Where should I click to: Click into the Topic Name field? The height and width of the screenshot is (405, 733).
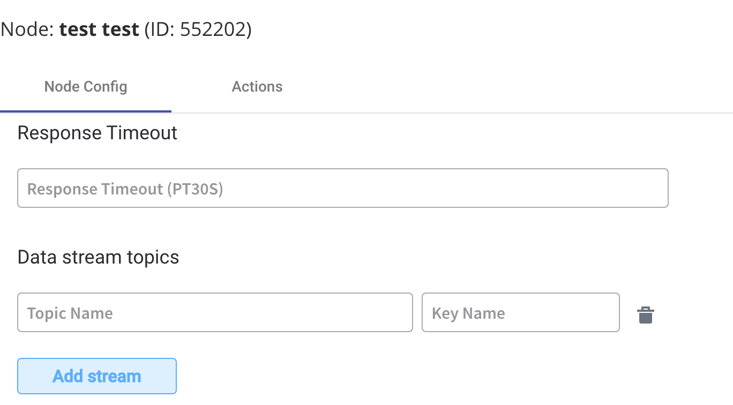pyautogui.click(x=215, y=312)
